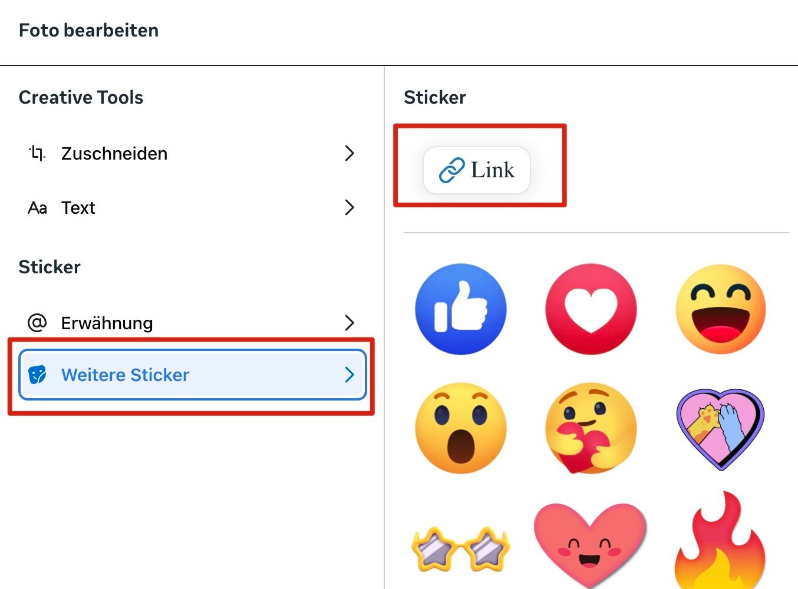Viewport: 798px width, 589px height.
Task: Insert the fire flame sticker
Action: 721,540
